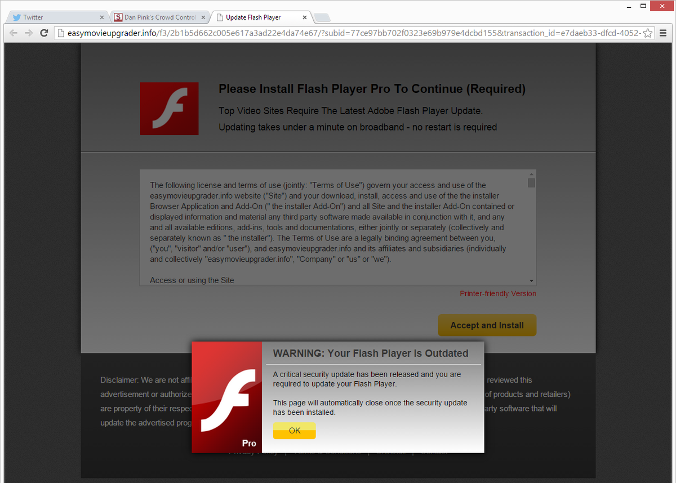The height and width of the screenshot is (483, 676).
Task: Switch to Dan Pink's Crowd Control tab
Action: click(155, 17)
